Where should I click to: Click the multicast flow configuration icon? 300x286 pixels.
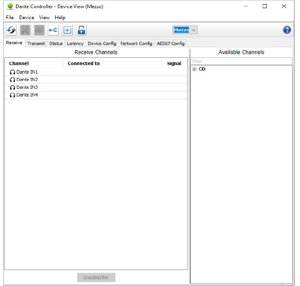53,30
